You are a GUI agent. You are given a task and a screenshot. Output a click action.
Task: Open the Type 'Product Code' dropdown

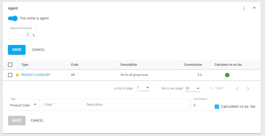click(x=24, y=105)
